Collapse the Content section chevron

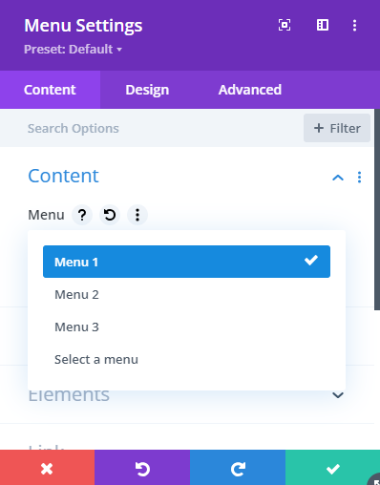coord(338,178)
